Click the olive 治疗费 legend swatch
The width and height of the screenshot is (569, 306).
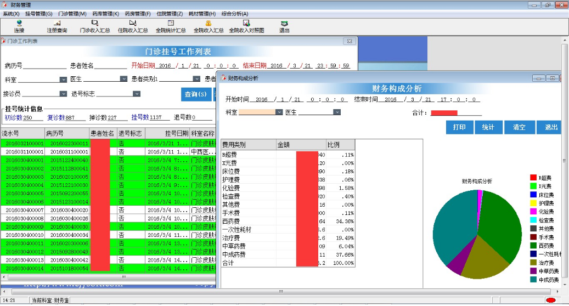tap(533, 263)
